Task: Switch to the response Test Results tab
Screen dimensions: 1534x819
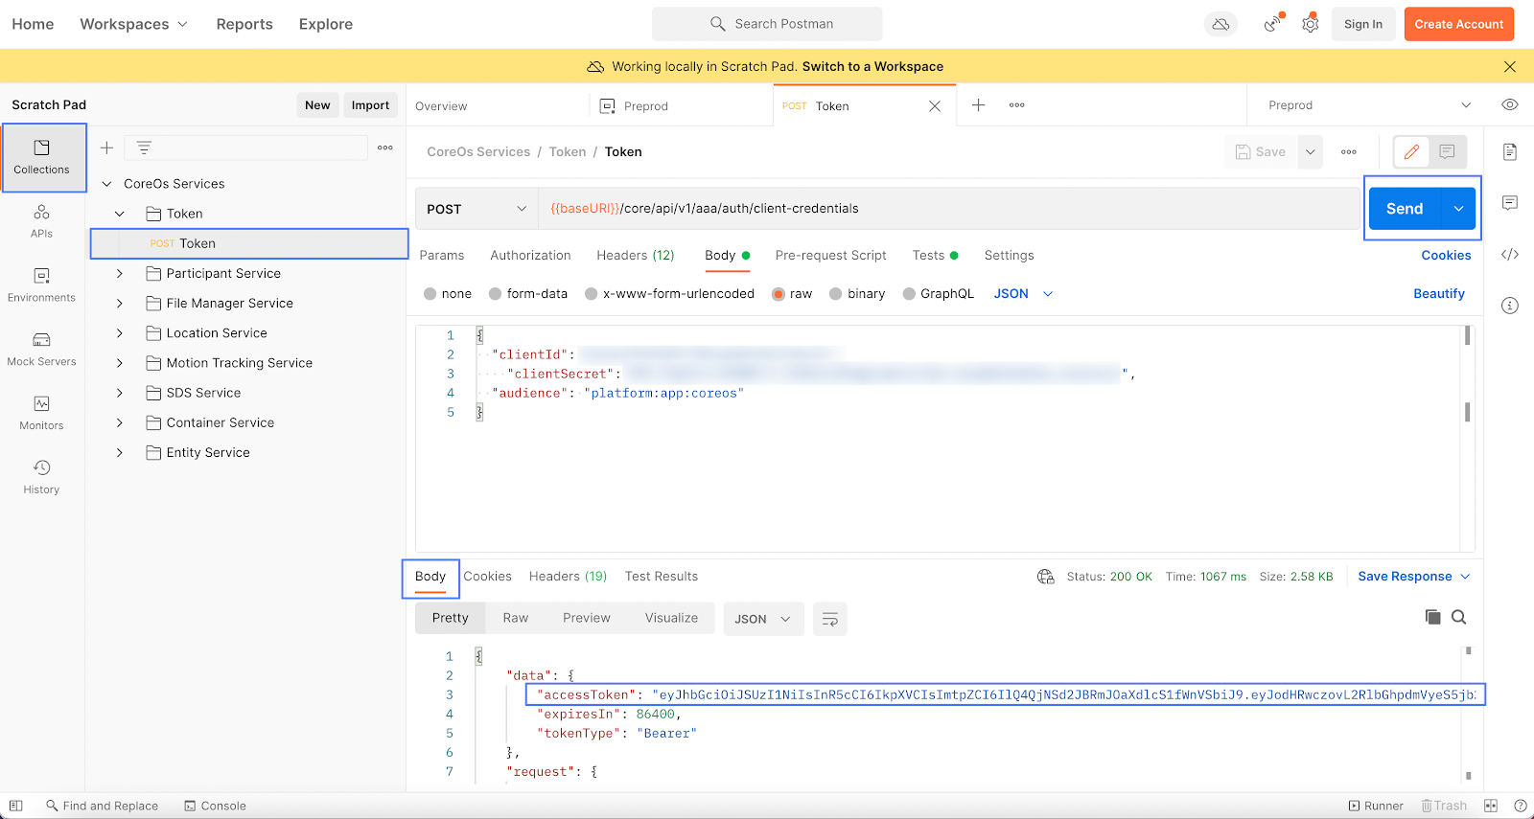Action: click(x=662, y=577)
